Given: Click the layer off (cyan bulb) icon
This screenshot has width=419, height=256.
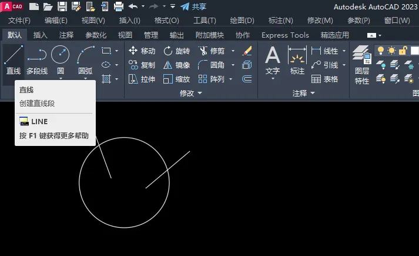Looking at the screenshot, I should [x=381, y=65].
